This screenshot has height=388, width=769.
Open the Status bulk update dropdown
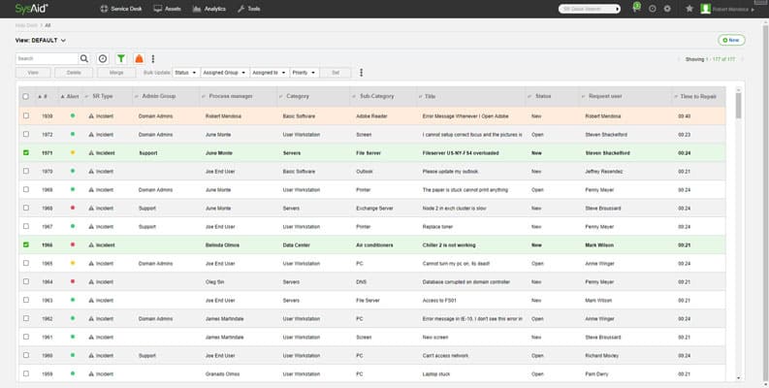click(x=186, y=73)
